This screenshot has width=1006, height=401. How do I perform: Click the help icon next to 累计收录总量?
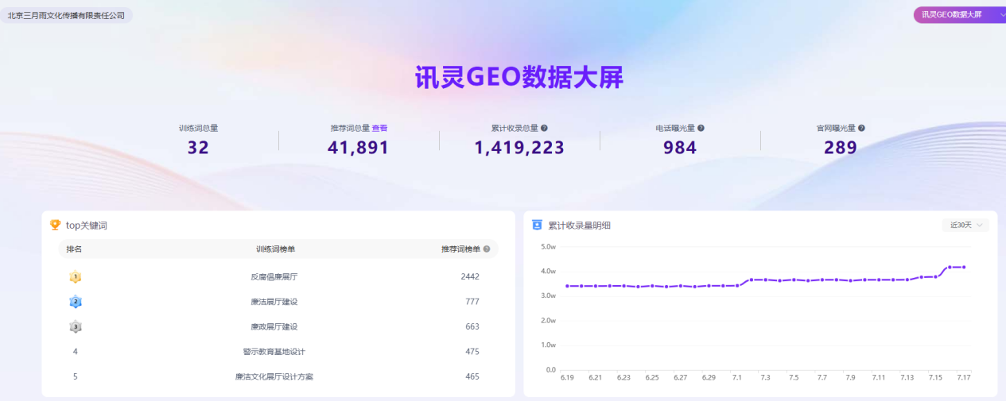click(x=544, y=128)
